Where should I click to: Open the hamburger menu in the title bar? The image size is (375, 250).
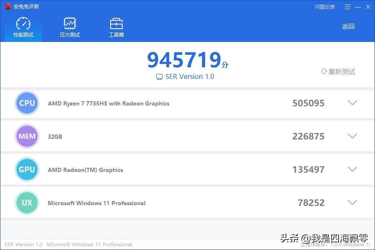click(347, 6)
